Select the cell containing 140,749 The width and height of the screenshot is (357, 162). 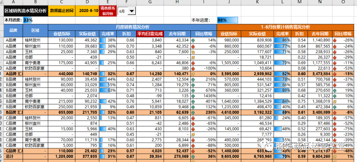tap(87, 74)
